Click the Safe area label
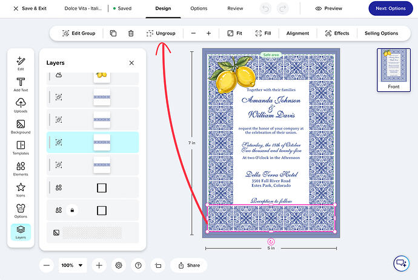The width and height of the screenshot is (418, 280). [271, 54]
